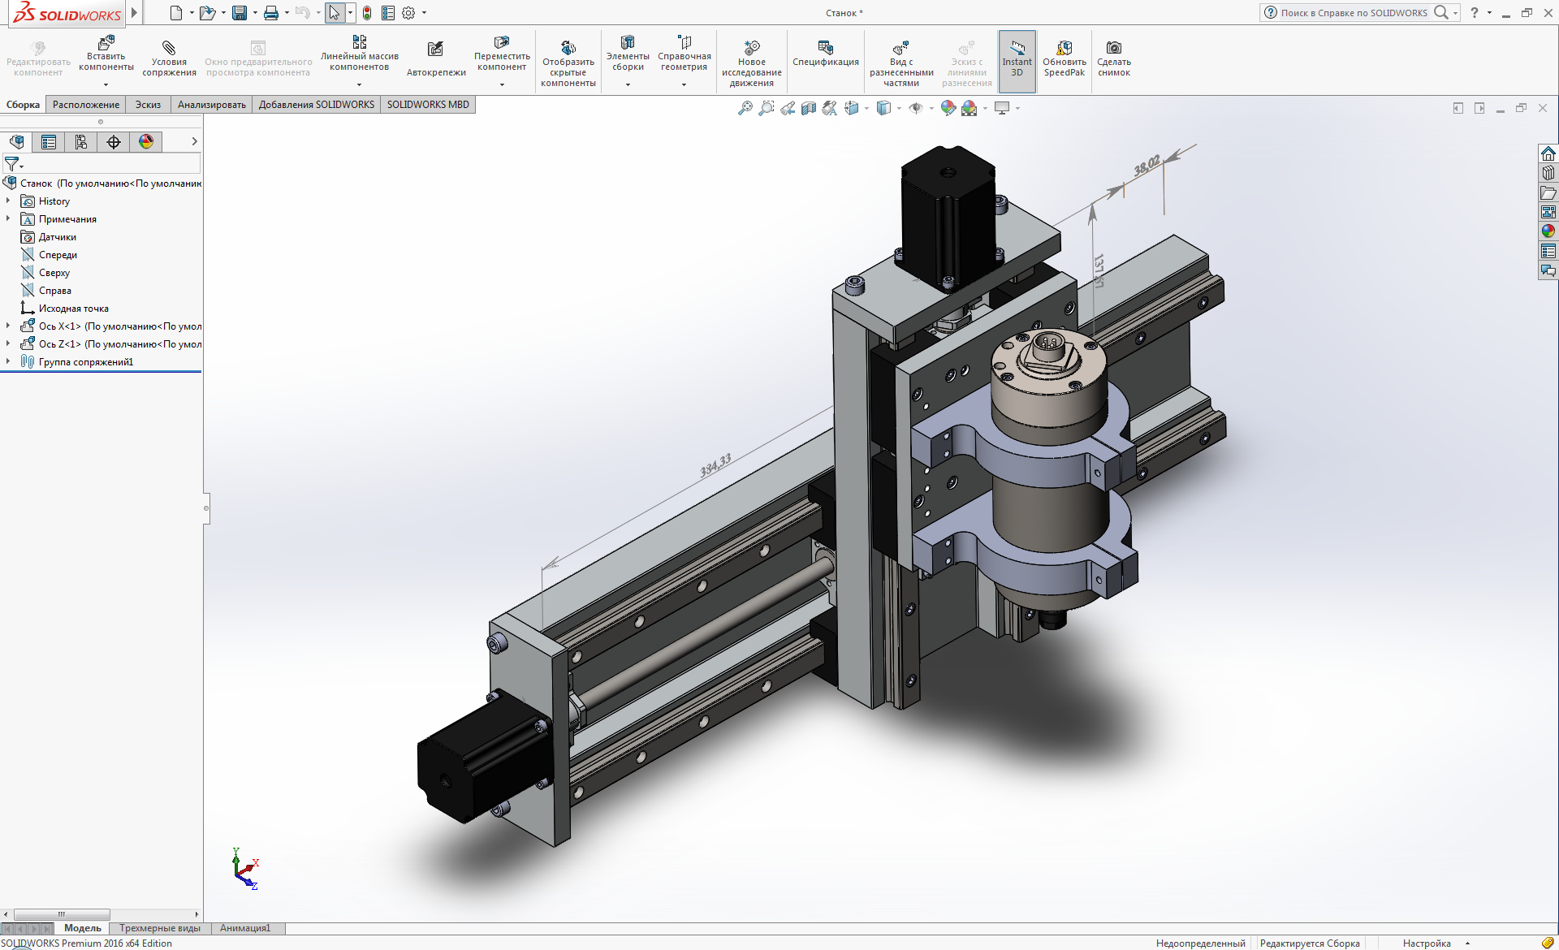Open the Анимация1 bottom tab
1559x950 pixels.
tap(245, 928)
